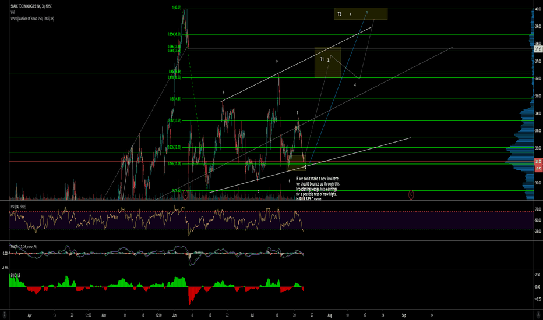Screen dimensions: 543x320
Task: Click the 0.146 (31.08) Fibonacci level label
Action: [x=174, y=164]
